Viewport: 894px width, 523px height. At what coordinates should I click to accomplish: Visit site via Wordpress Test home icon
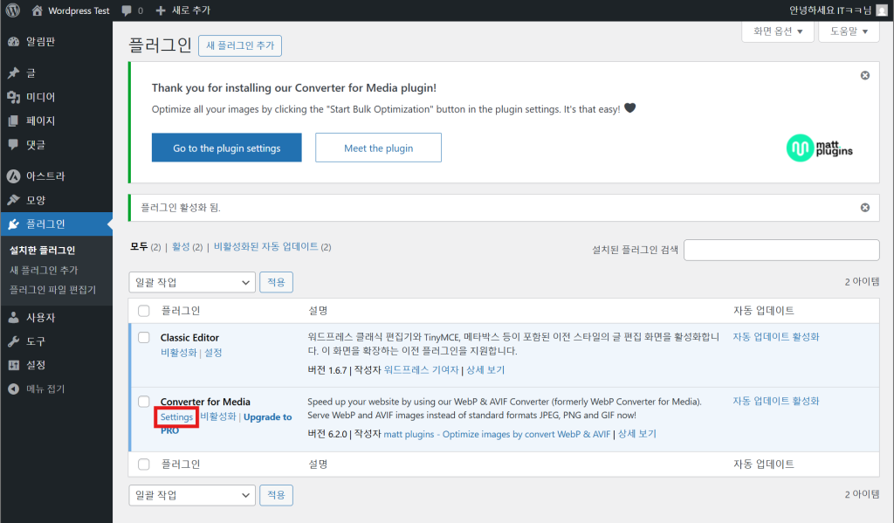(x=37, y=10)
